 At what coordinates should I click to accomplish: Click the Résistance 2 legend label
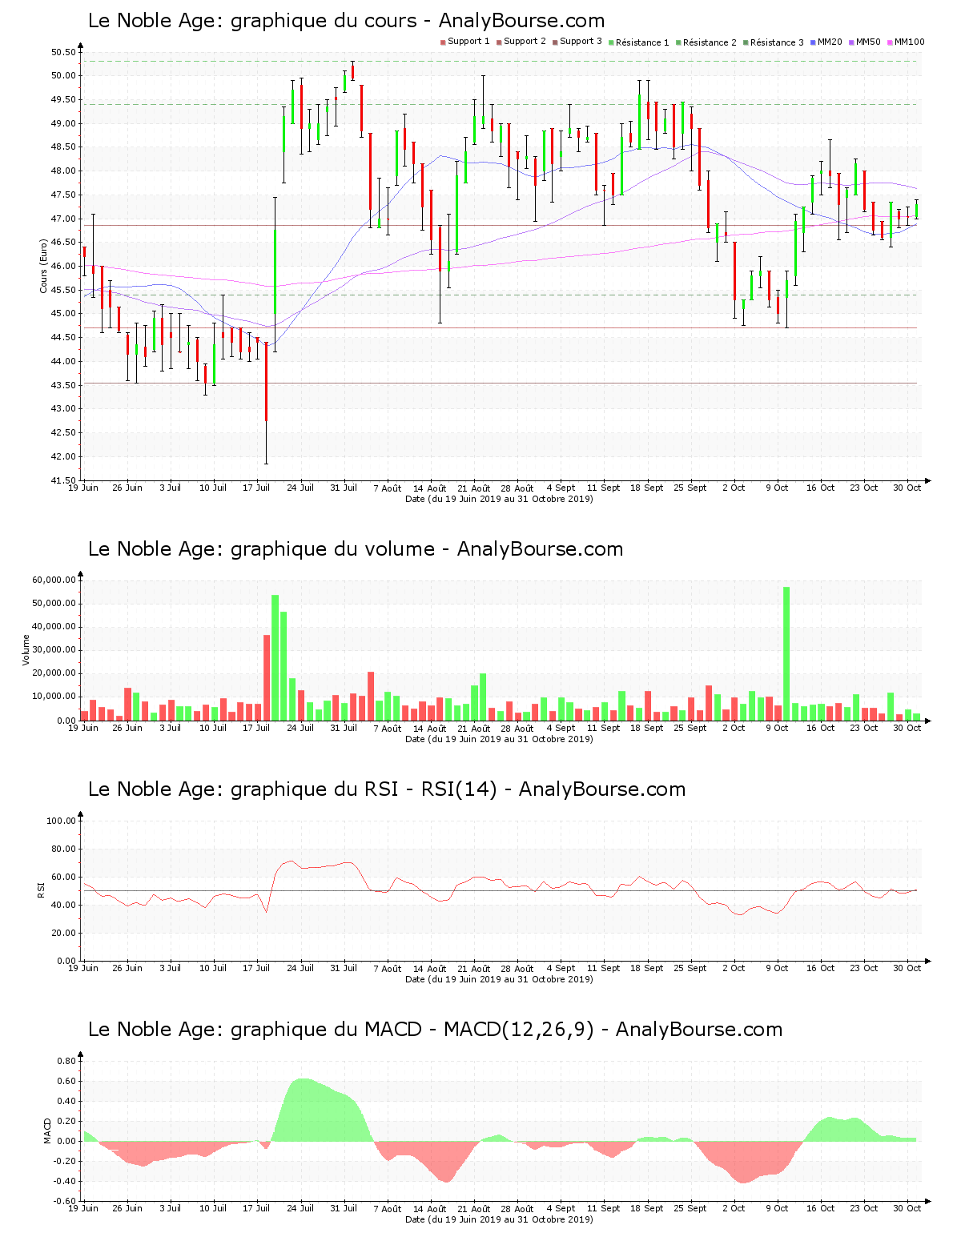pos(710,42)
